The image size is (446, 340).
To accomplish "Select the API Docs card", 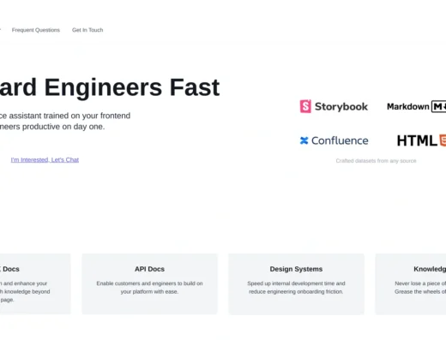I will [149, 283].
